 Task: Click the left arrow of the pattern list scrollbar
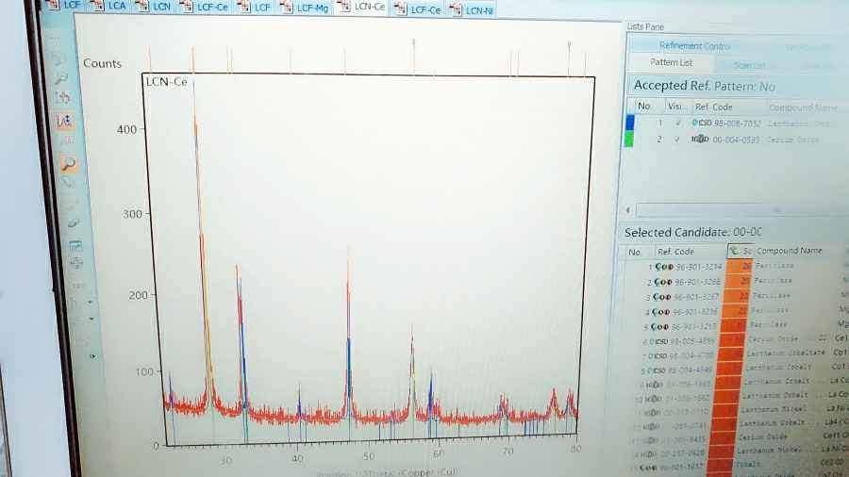point(628,210)
